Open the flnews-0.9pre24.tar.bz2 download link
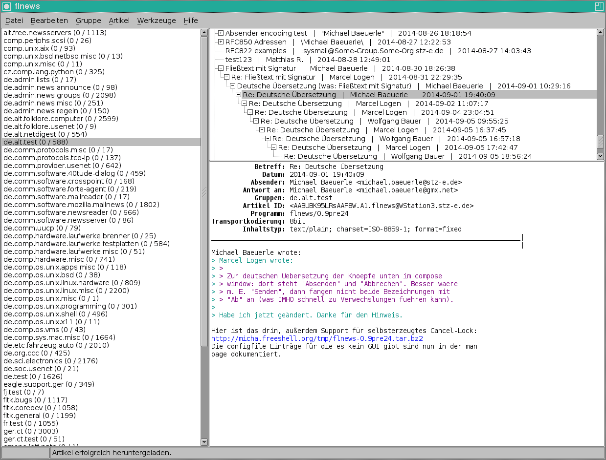The height and width of the screenshot is (460, 606). tap(317, 338)
